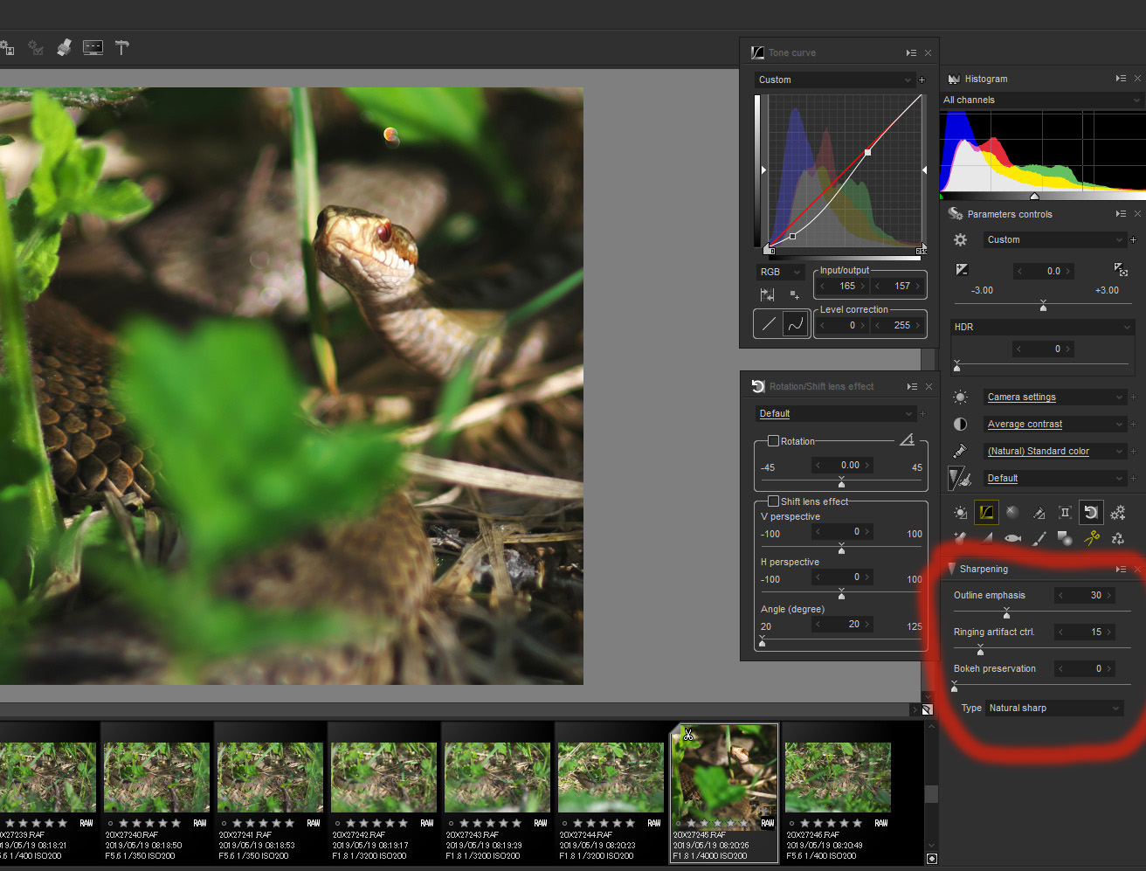Click the recycle arrows icon
Screen dimensions: 1146x871
[1117, 538]
